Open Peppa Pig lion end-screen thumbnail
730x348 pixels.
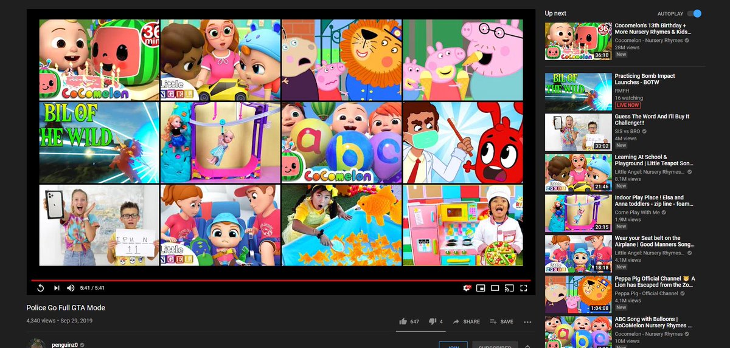point(341,60)
